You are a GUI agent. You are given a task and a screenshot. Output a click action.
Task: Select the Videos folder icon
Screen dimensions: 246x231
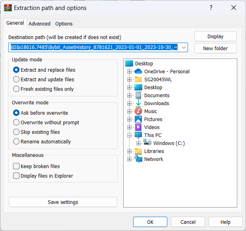coord(138,127)
